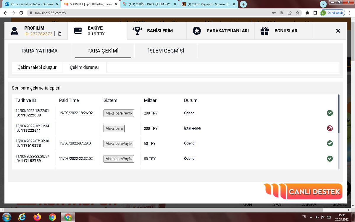Launch Firefox from taskbar
Viewport: 355px width, 222px height.
[37, 217]
